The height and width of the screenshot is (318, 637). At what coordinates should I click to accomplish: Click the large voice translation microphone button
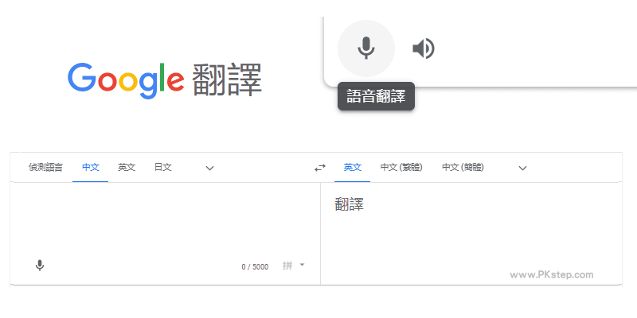366,48
